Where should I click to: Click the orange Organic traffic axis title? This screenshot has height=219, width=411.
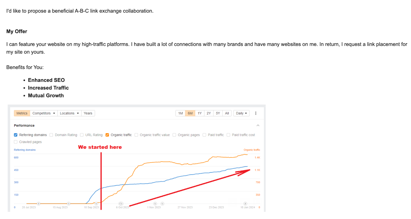(x=252, y=150)
